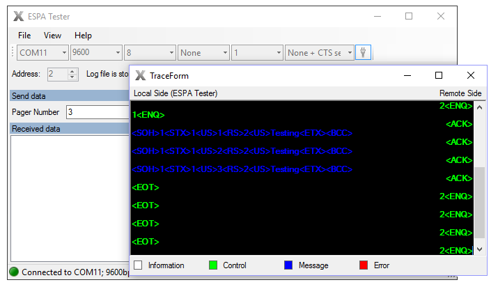
Task: Click the red Error color swatch
Action: tap(364, 265)
